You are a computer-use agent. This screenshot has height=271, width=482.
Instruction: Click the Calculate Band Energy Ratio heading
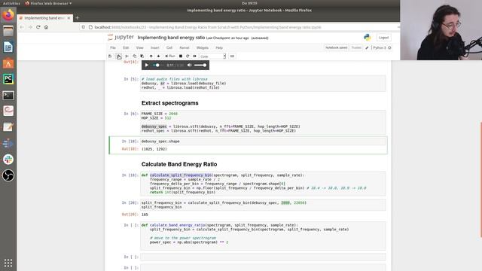179,164
